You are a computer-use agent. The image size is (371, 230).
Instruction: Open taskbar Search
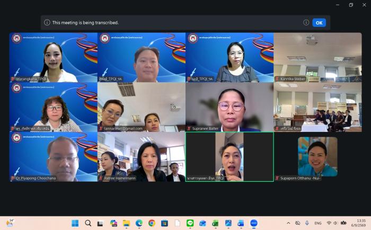pyautogui.click(x=88, y=223)
